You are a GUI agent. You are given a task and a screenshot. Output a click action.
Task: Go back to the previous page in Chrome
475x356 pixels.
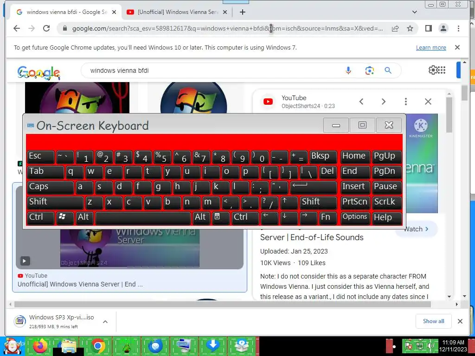(x=17, y=28)
